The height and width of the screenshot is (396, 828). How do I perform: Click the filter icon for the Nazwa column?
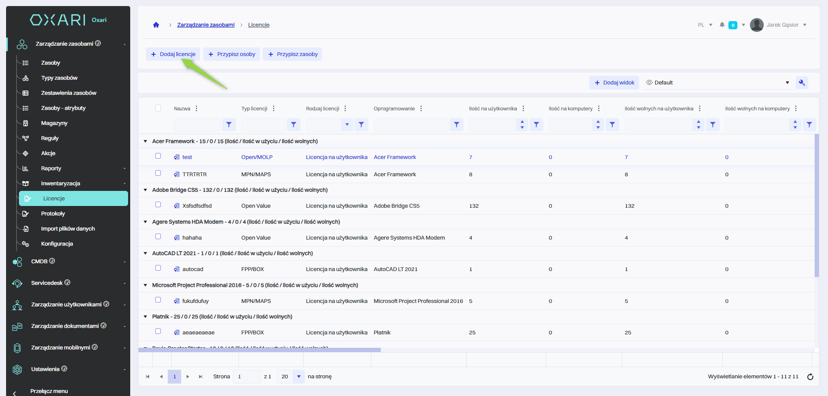[229, 125]
